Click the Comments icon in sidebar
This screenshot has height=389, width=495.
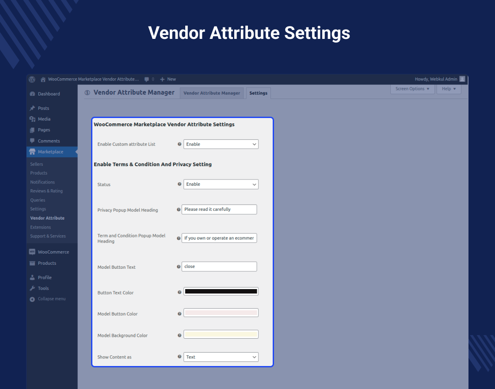[32, 141]
